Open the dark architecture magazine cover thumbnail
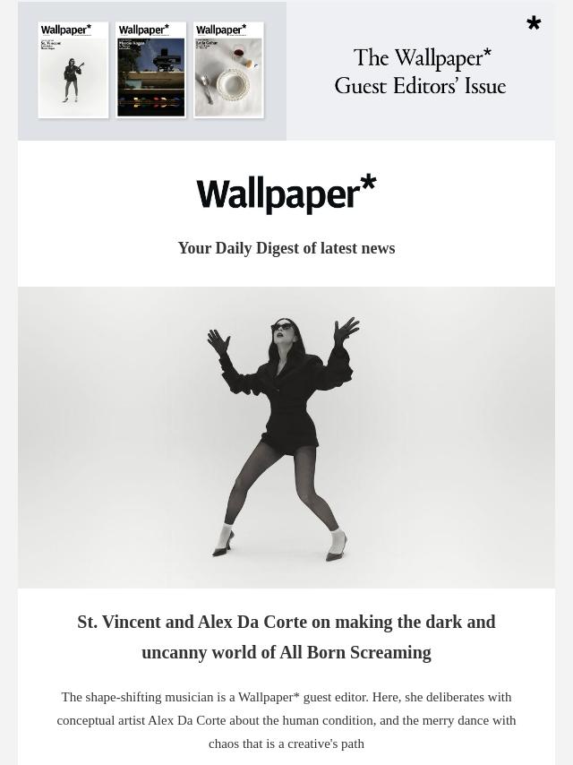 click(x=150, y=70)
